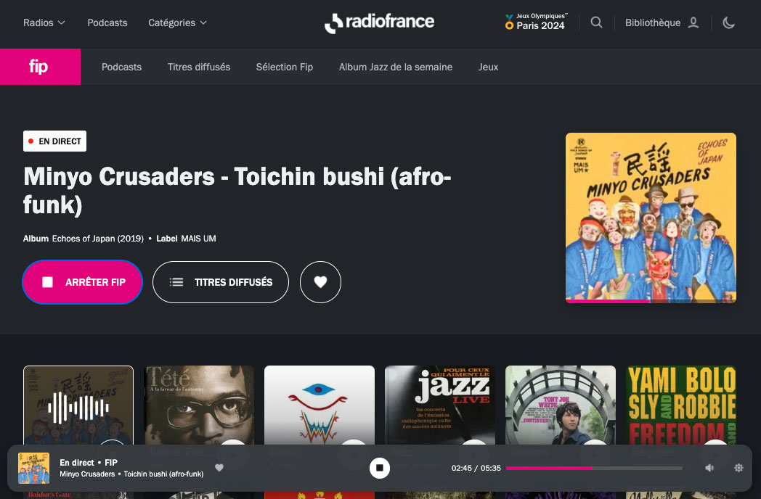Open the Jeux tab
The height and width of the screenshot is (499, 761).
(488, 67)
